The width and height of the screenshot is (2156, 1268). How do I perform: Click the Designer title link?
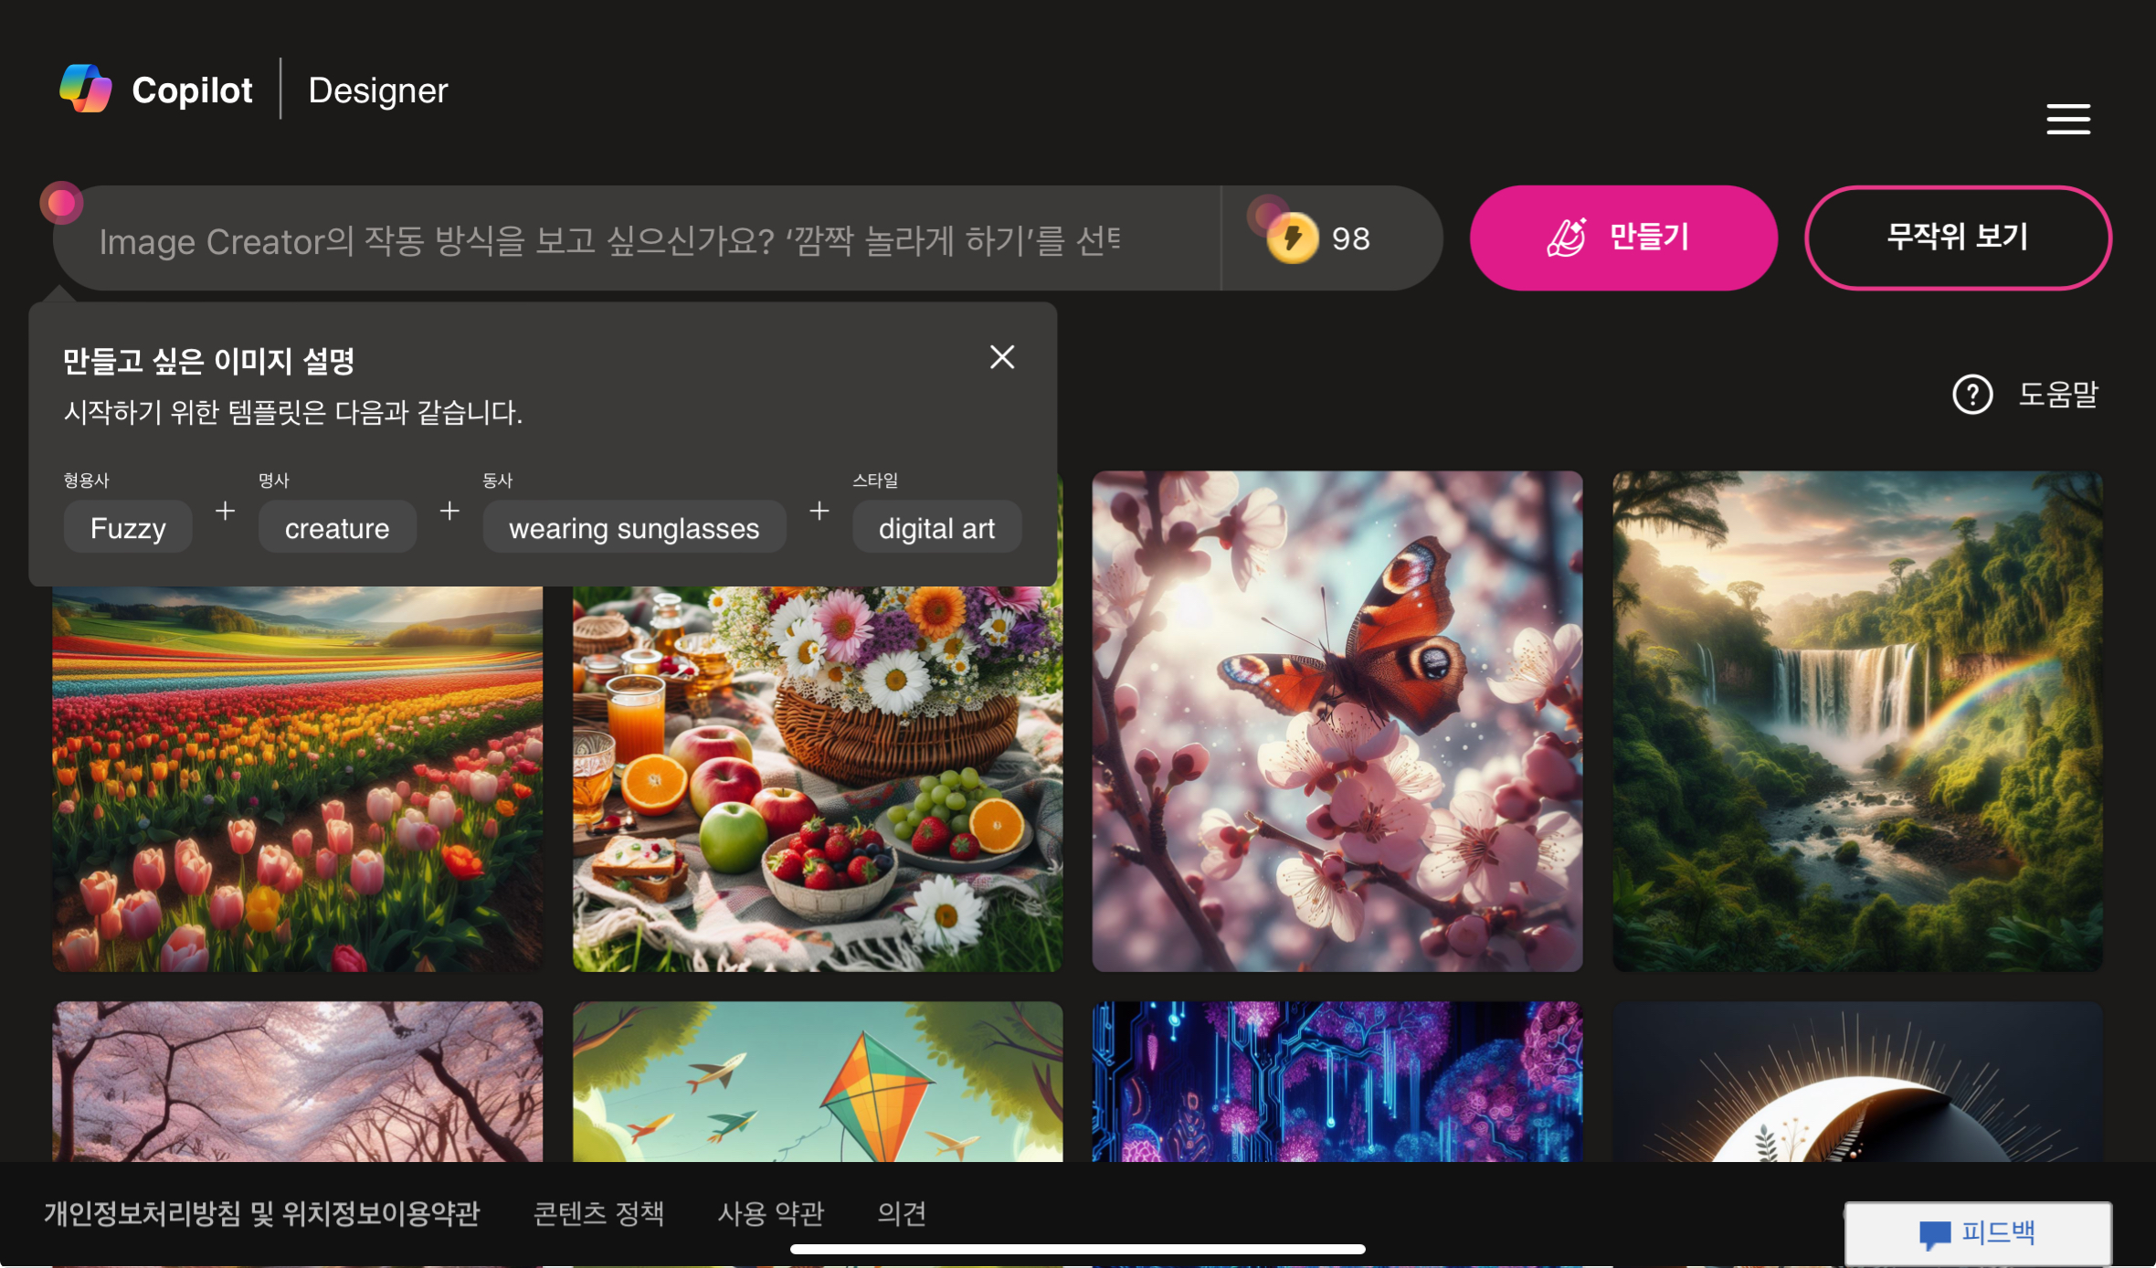tap(378, 90)
